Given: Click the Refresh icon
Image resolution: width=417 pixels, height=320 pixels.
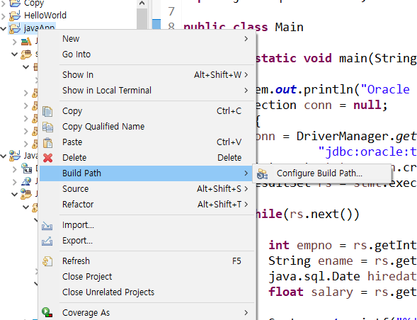Looking at the screenshot, I should tap(47, 261).
